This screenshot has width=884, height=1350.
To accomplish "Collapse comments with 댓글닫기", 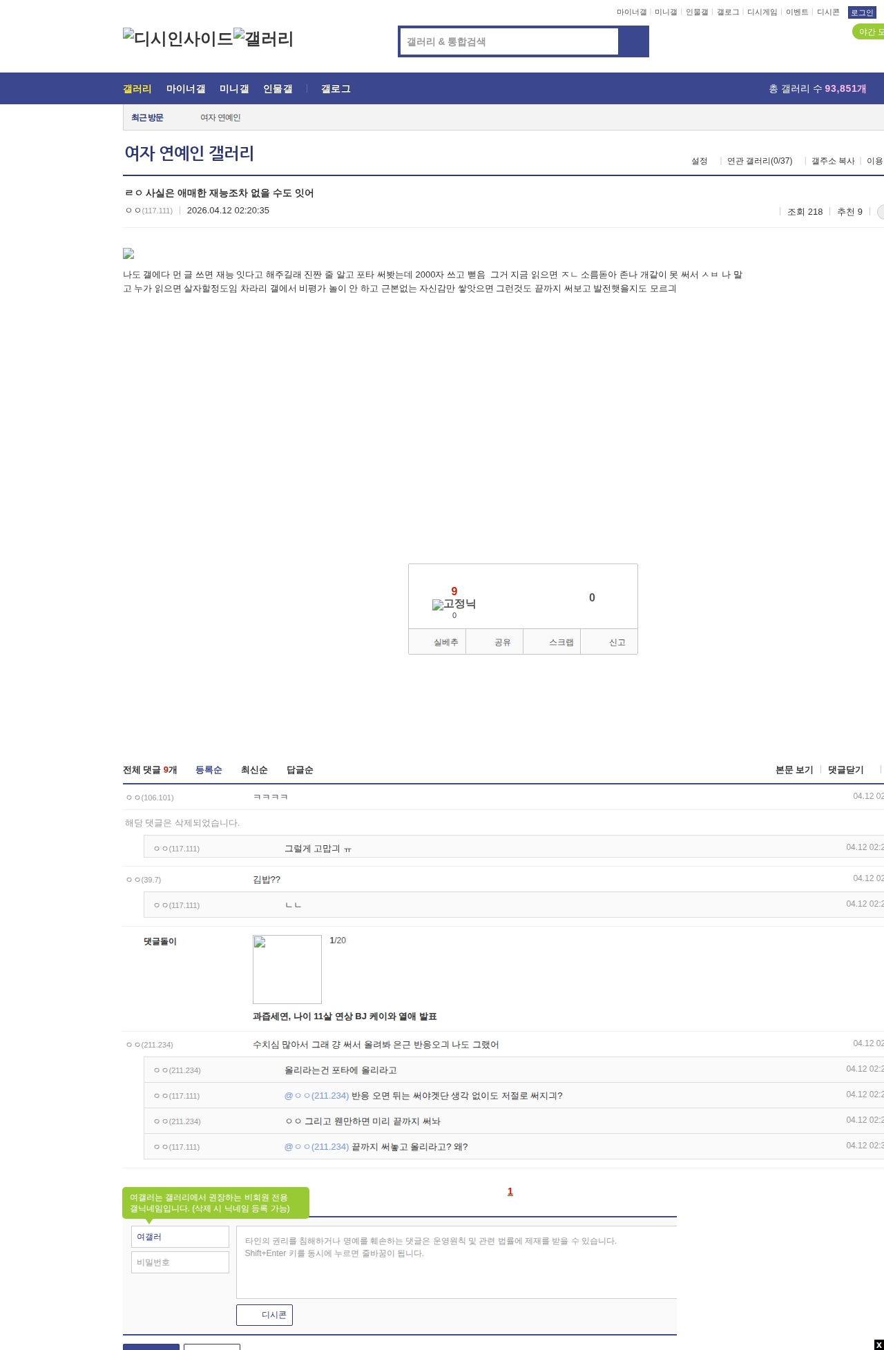I will pos(845,770).
